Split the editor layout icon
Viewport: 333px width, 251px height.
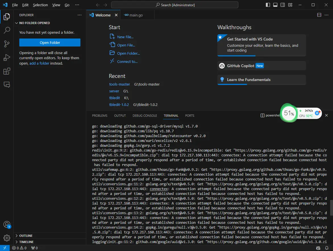[x=319, y=15]
